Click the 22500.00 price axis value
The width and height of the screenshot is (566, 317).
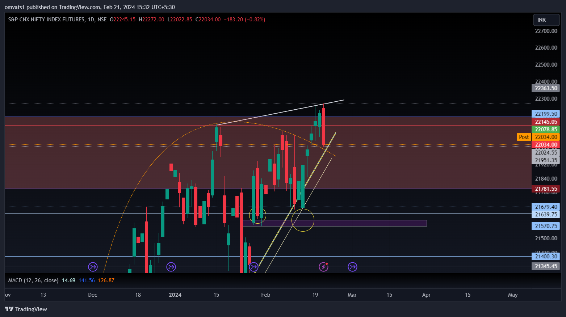point(546,65)
